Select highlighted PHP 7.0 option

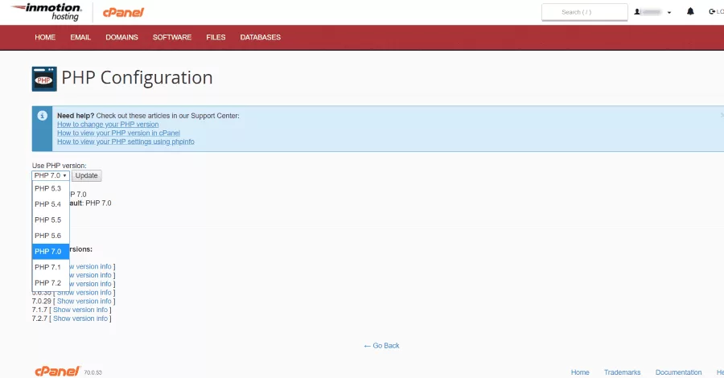[51, 251]
